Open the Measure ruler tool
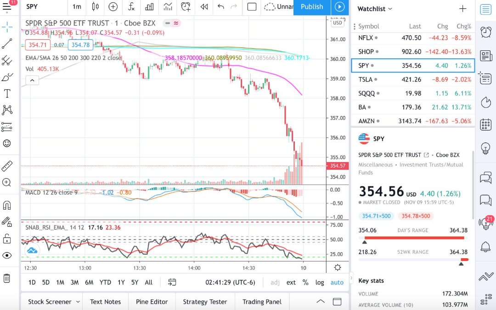Screen dimensions: 496x310 click(7, 166)
